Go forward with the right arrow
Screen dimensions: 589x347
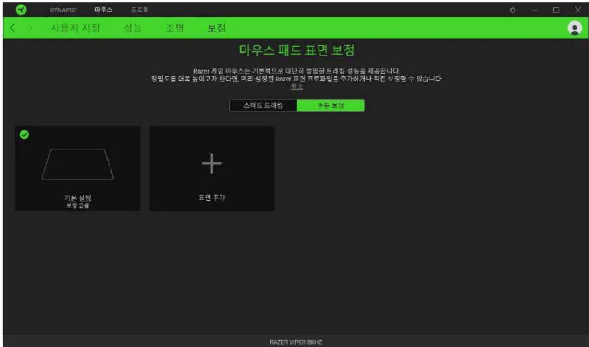30,29
